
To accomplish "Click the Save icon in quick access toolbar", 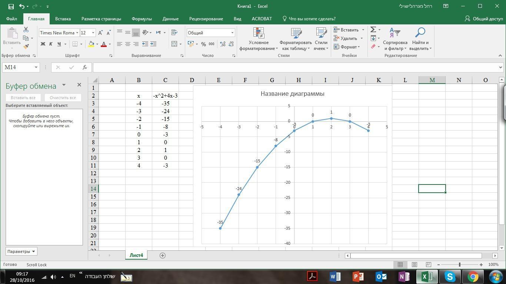I will [x=11, y=6].
